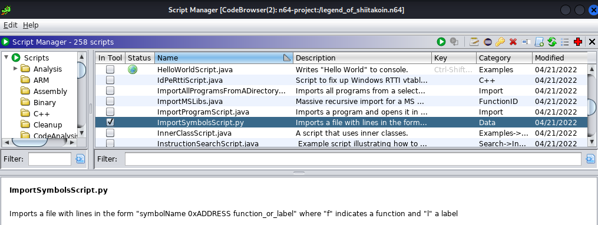Image resolution: width=598 pixels, height=225 pixels.
Task: Open filter options icon beside table filter
Action: click(590, 159)
